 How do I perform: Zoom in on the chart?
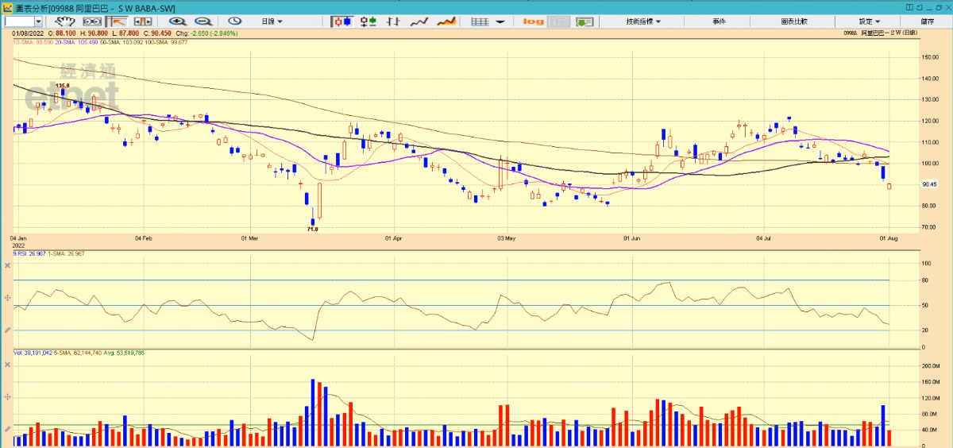pos(178,21)
